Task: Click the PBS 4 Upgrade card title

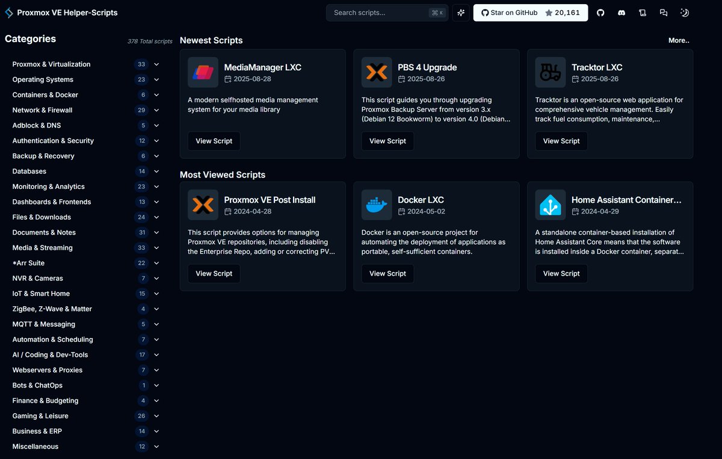Action: [x=427, y=67]
